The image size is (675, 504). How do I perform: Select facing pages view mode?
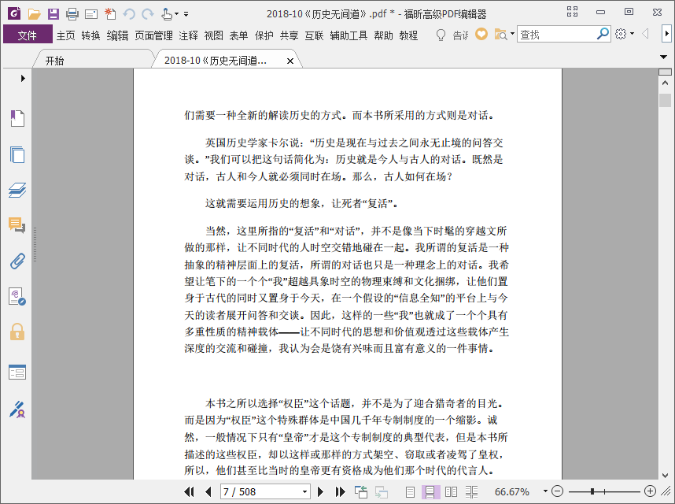click(x=451, y=491)
